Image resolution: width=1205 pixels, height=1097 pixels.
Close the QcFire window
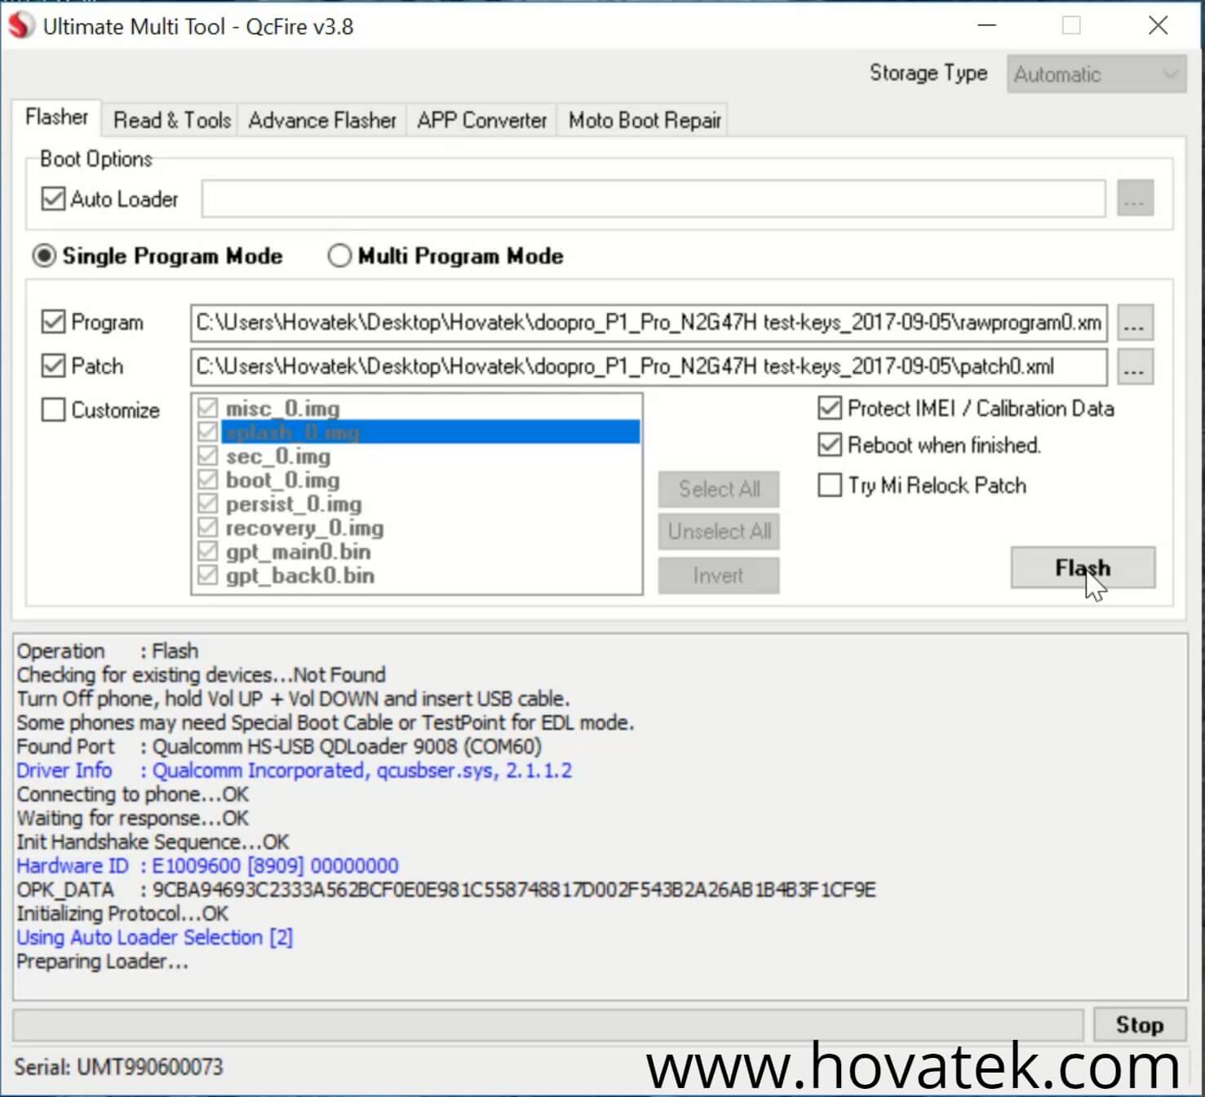click(1158, 25)
